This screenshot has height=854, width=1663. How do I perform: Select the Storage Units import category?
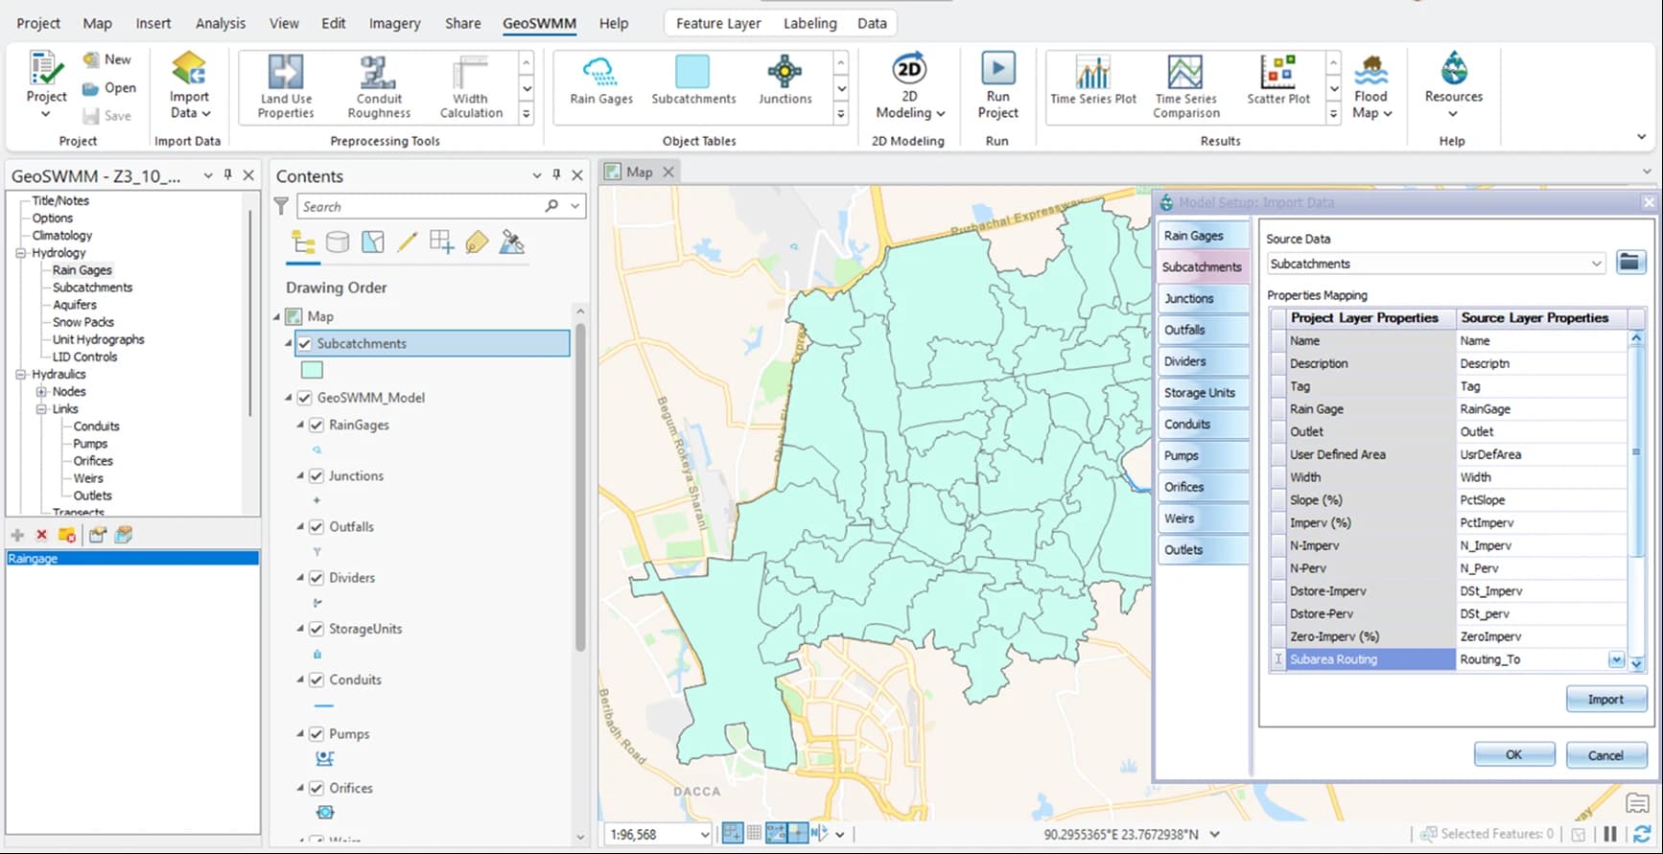(x=1204, y=393)
